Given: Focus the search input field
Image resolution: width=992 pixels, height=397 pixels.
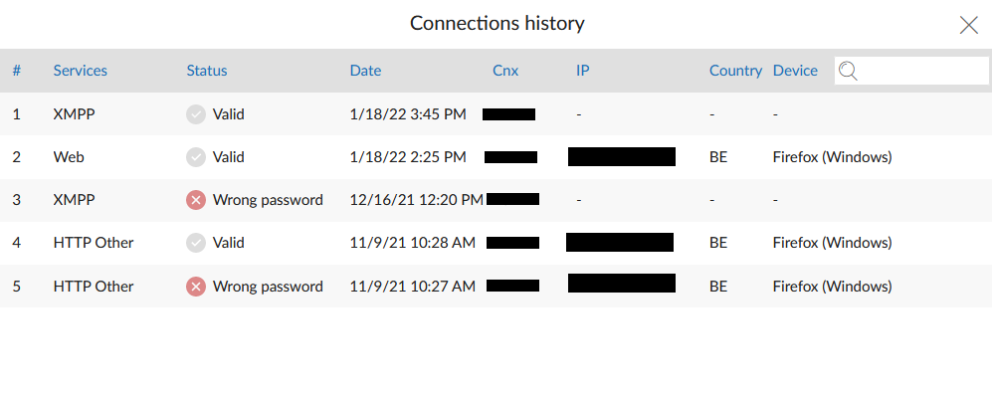Looking at the screenshot, I should pos(911,71).
